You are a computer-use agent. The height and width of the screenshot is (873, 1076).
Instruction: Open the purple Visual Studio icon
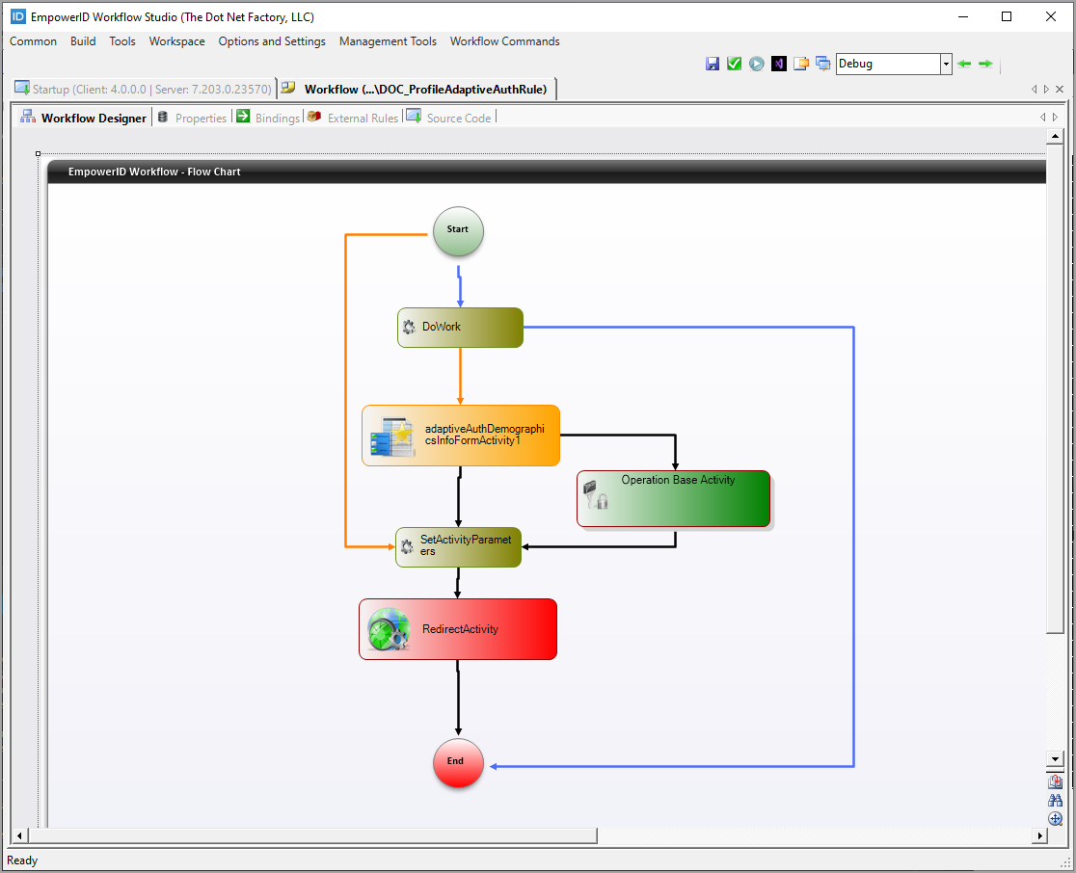point(779,64)
